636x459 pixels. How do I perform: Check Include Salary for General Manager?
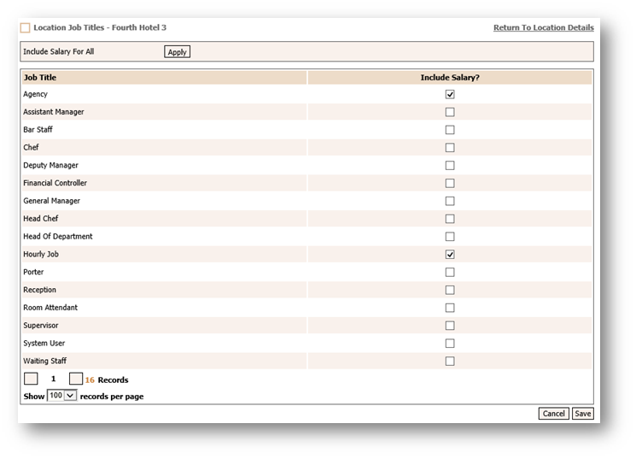point(450,201)
